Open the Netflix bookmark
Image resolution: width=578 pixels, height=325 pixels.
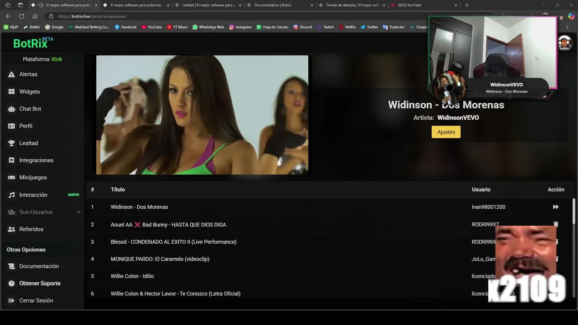[x=347, y=27]
